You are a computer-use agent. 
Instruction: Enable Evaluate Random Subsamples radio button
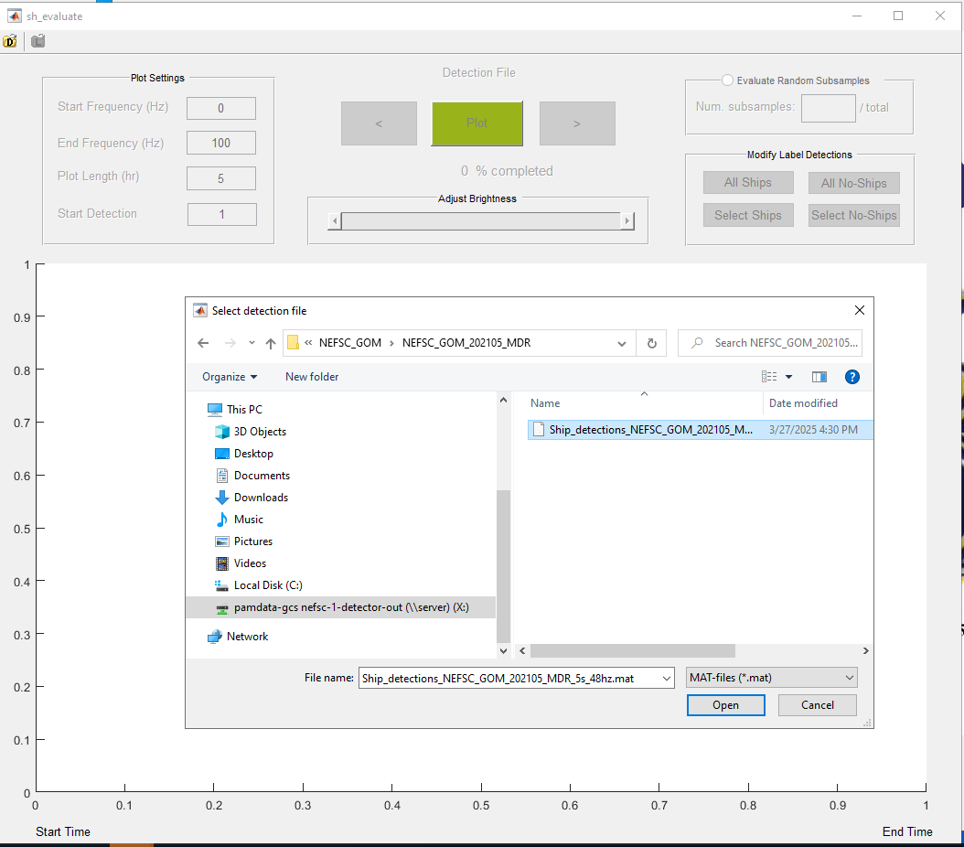point(728,80)
